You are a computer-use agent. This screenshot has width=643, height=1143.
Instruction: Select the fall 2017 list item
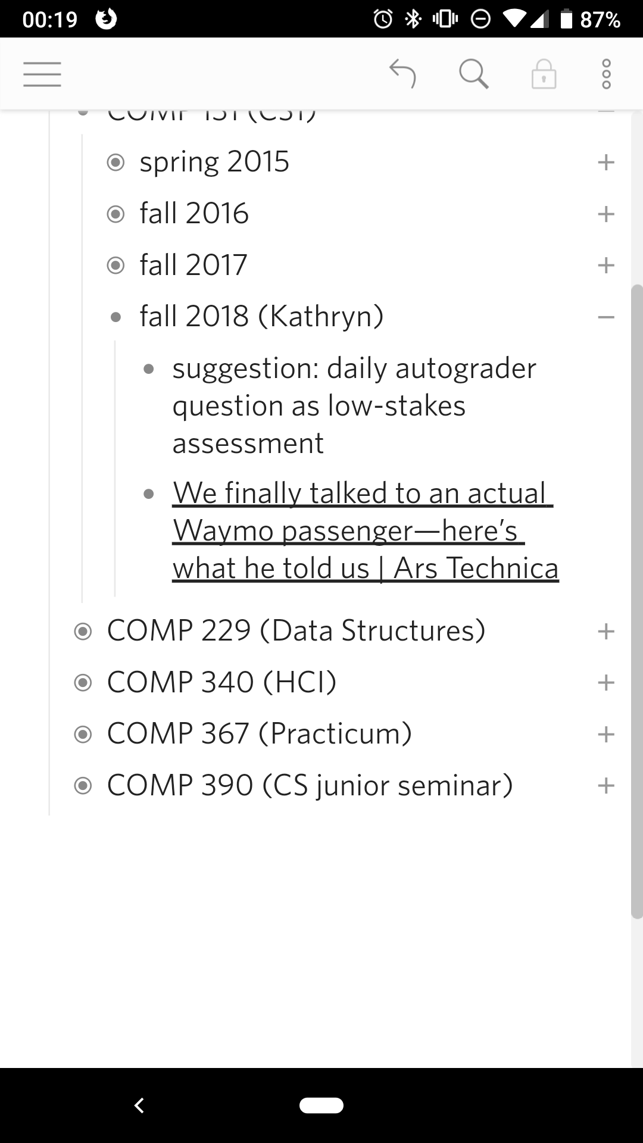[x=193, y=265]
